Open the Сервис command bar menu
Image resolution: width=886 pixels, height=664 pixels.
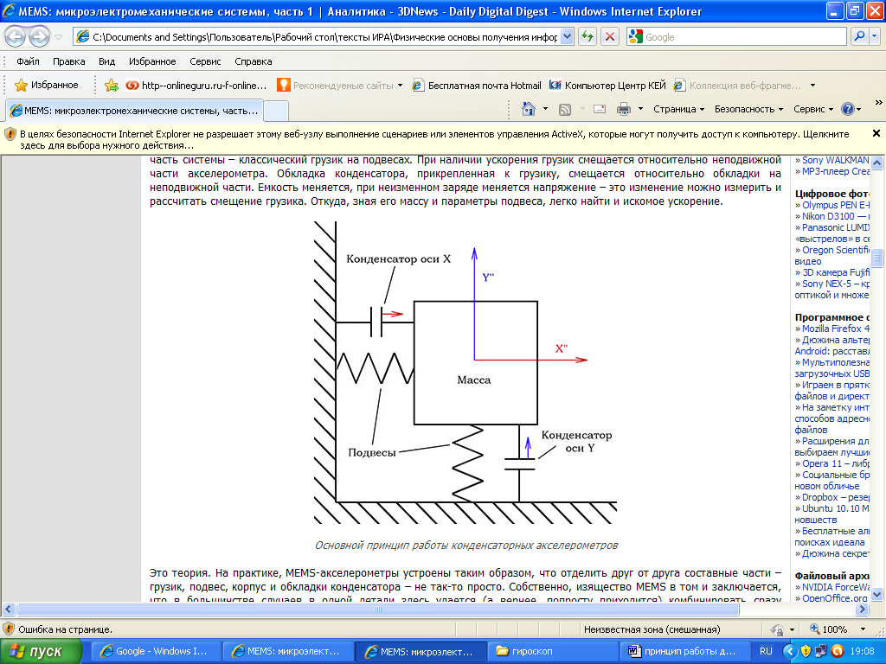point(813,109)
